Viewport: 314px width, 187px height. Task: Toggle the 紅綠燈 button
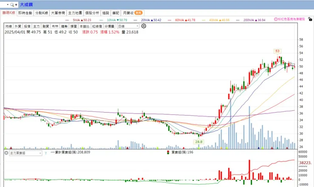(97, 26)
